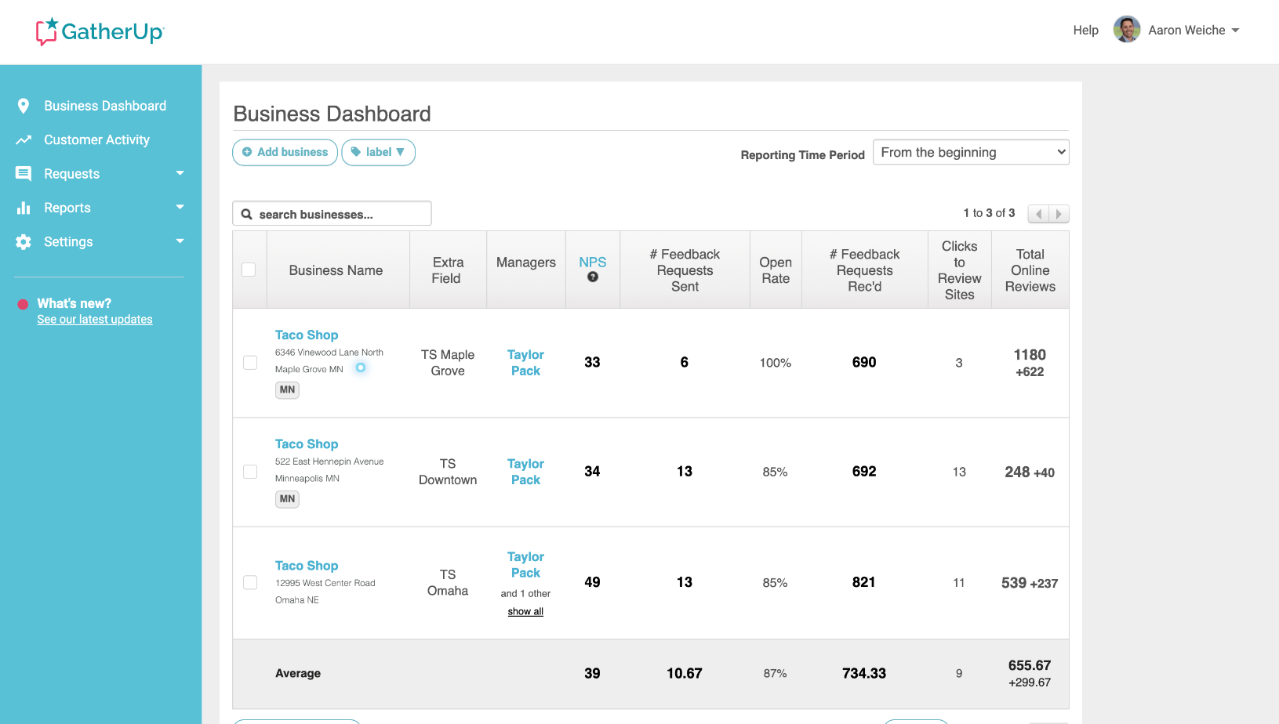Viewport: 1279px width, 724px height.
Task: Select the Business Dashboard pin icon
Action: tap(24, 106)
